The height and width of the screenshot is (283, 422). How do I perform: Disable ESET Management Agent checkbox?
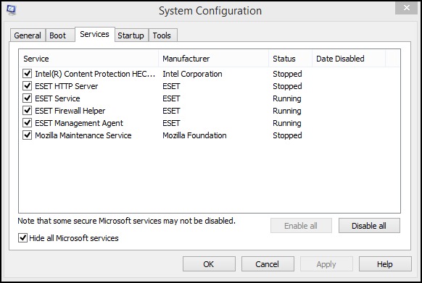[x=27, y=123]
